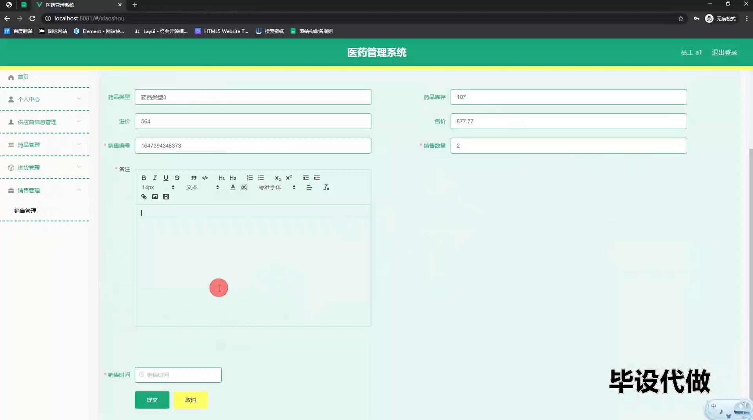
Task: Clear text formatting in the editor
Action: pyautogui.click(x=326, y=187)
